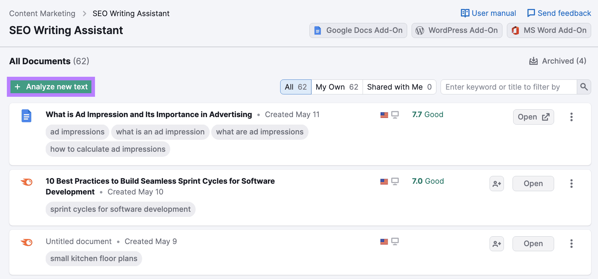The image size is (598, 279).
Task: Open more options menu for Ad Impression document
Action: [x=571, y=117]
